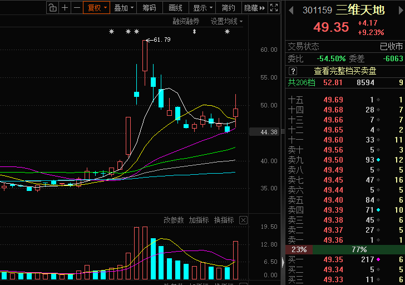Screen dimensions: 405x285
Task: Click 买二 price 49.34
Action: (x=333, y=269)
